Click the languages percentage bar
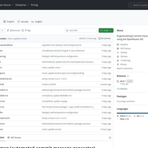 click(x=132, y=113)
